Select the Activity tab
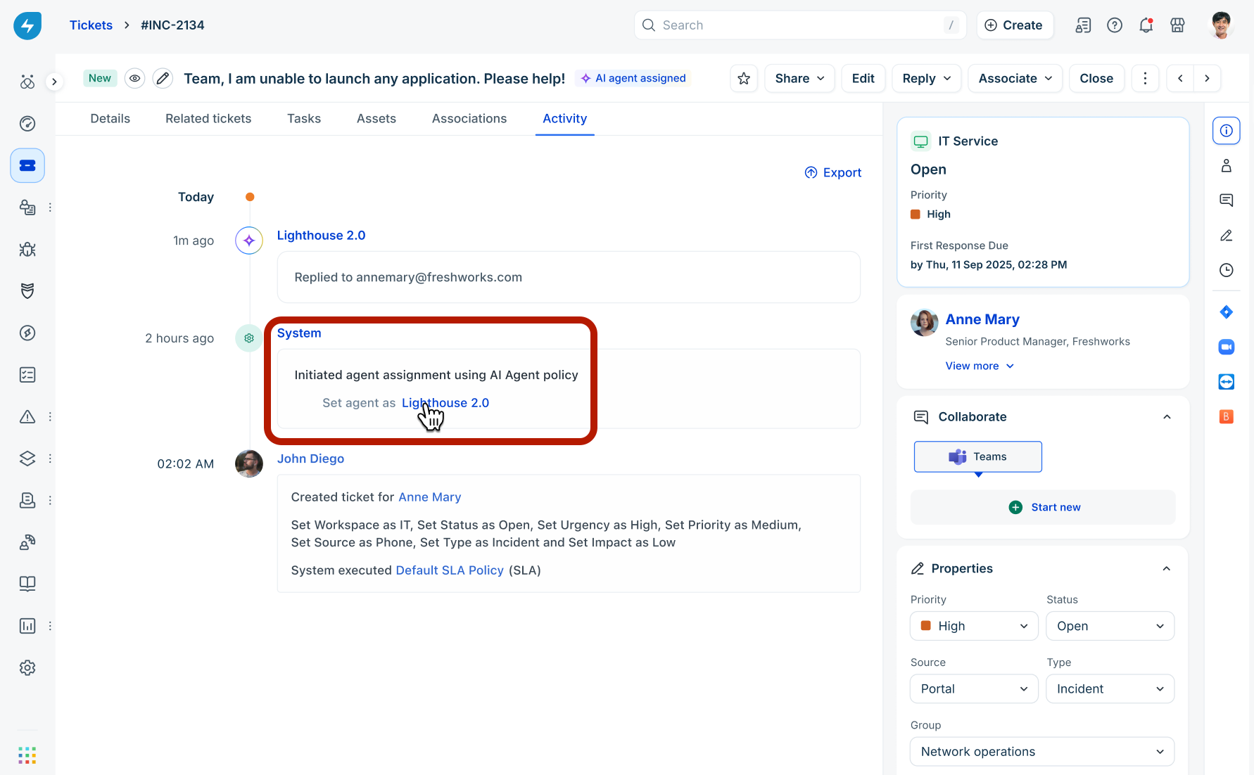This screenshot has width=1254, height=775. (x=565, y=119)
